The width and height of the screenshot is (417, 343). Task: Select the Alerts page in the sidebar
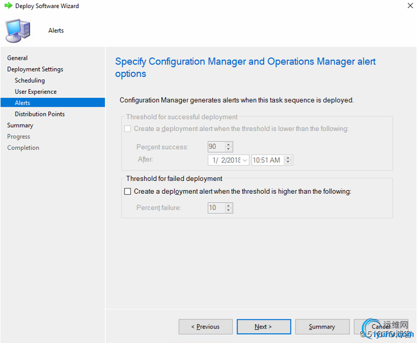(53, 103)
